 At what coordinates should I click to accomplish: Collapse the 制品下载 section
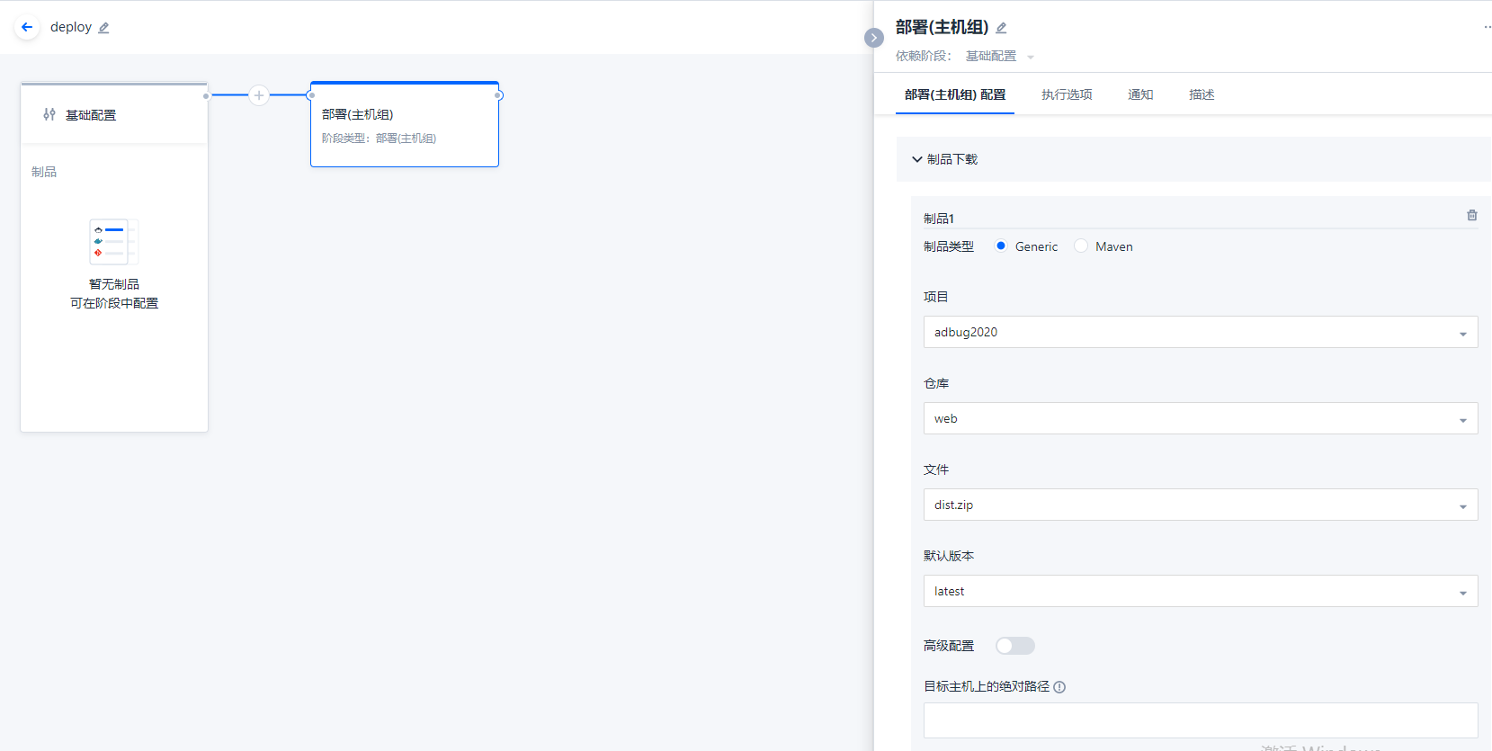(917, 159)
